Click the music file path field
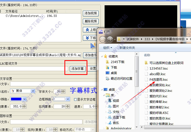The image size is (191, 132). (x=40, y=55)
